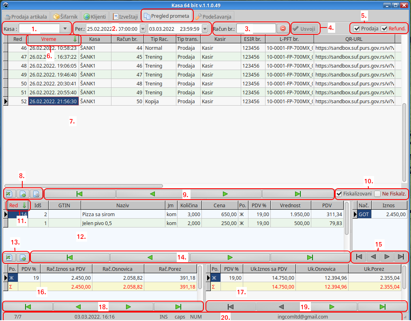
Task: Open the Podešavanja tab
Action: click(213, 17)
